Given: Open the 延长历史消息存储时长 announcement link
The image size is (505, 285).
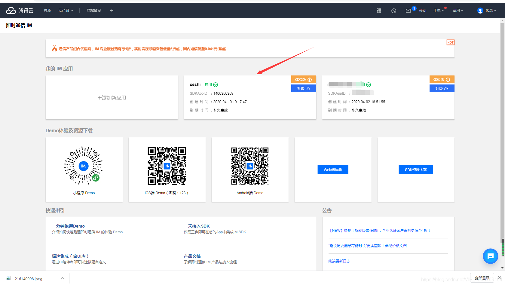Looking at the screenshot, I should click(367, 246).
